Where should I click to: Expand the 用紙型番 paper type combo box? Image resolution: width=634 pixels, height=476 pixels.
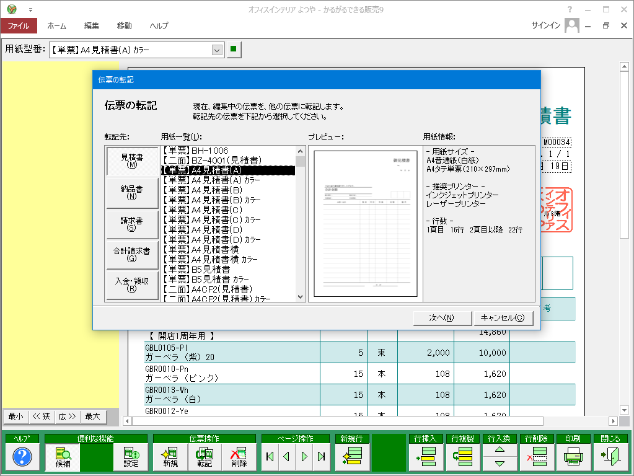(x=217, y=50)
